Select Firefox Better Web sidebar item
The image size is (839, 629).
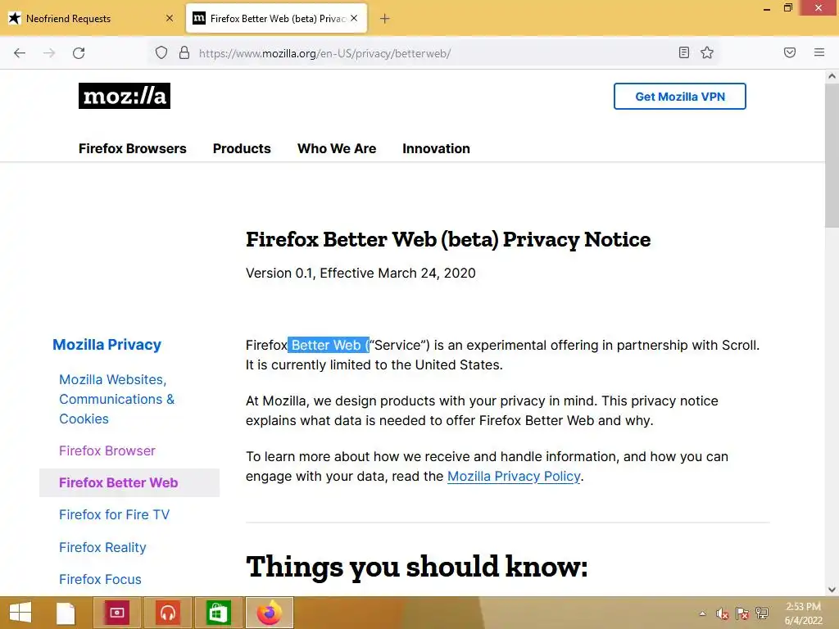pyautogui.click(x=129, y=482)
